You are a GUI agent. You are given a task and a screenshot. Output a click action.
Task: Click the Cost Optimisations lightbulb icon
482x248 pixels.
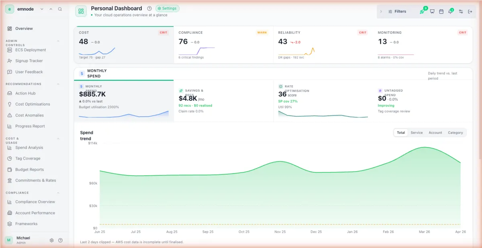click(x=10, y=104)
